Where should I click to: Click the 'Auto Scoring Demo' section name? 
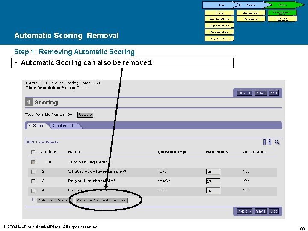point(88,162)
